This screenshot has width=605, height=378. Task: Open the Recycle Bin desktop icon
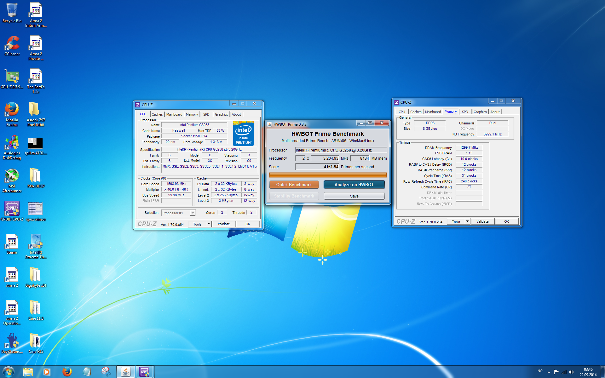tap(12, 13)
